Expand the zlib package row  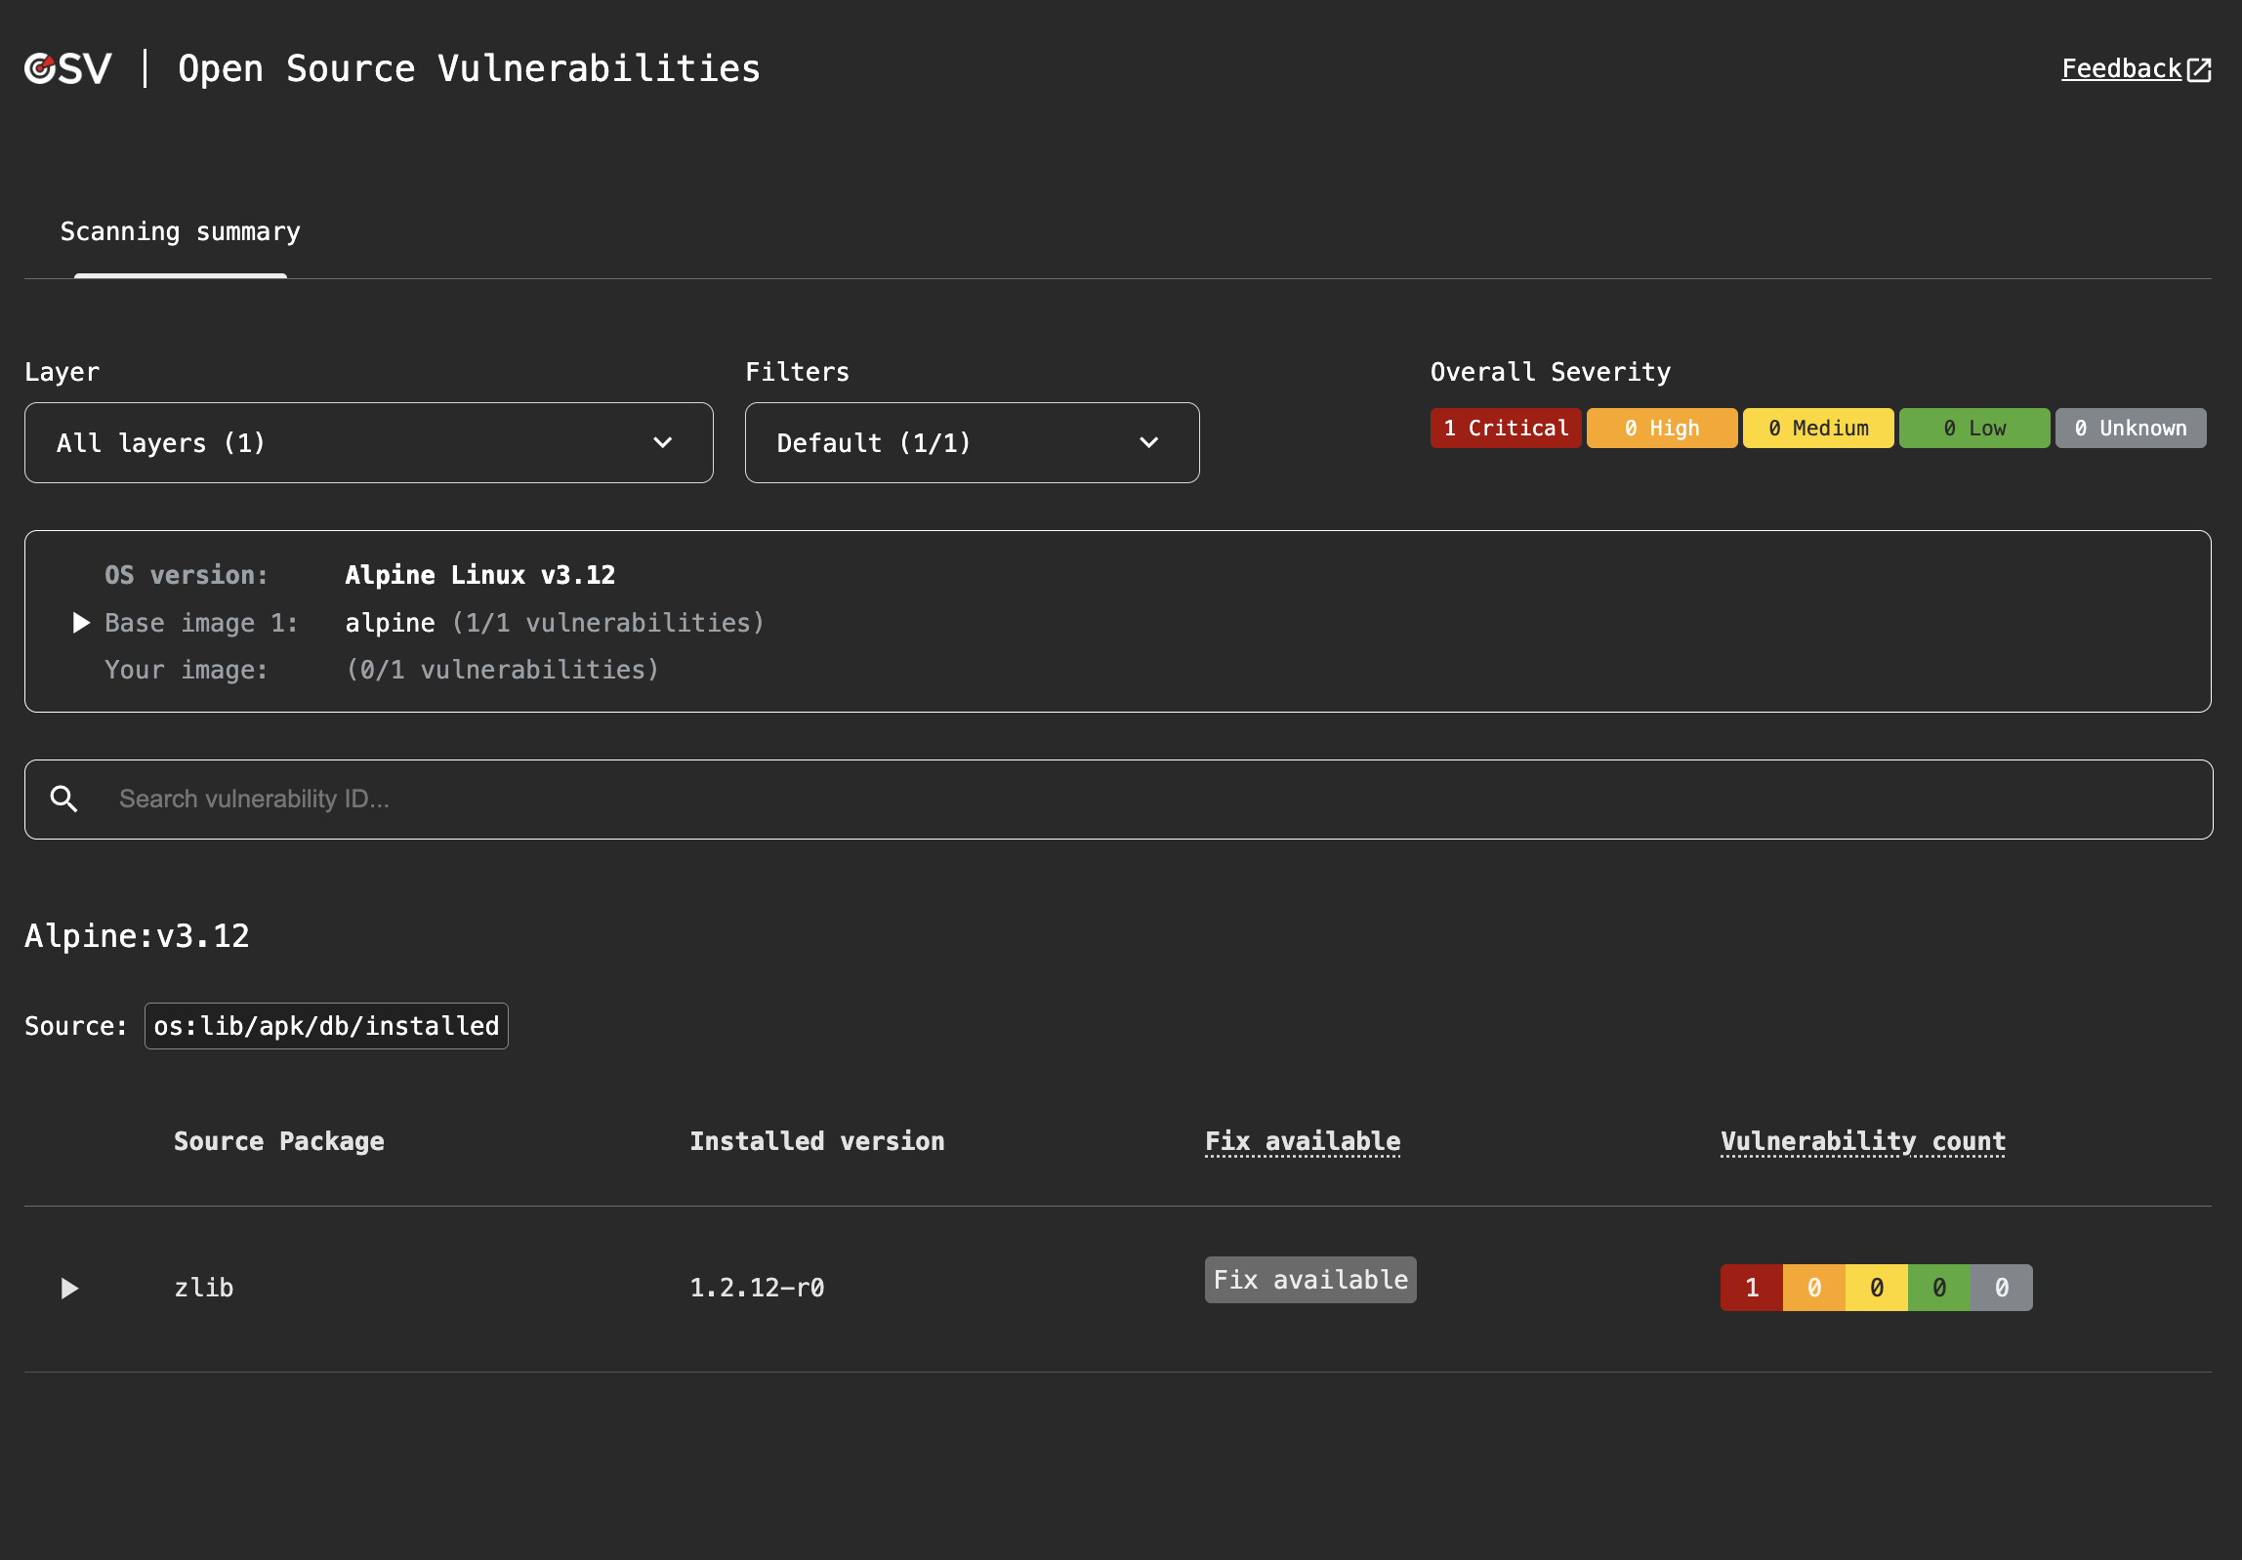click(69, 1289)
